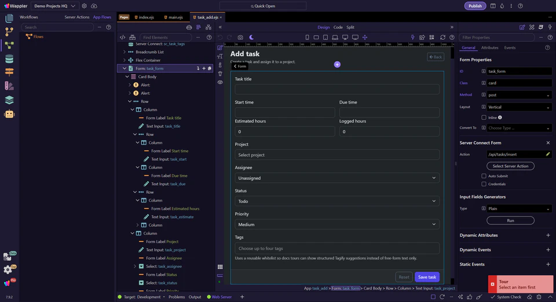Click the Web Server status indicator
This screenshot has height=302, width=556.
click(x=219, y=297)
